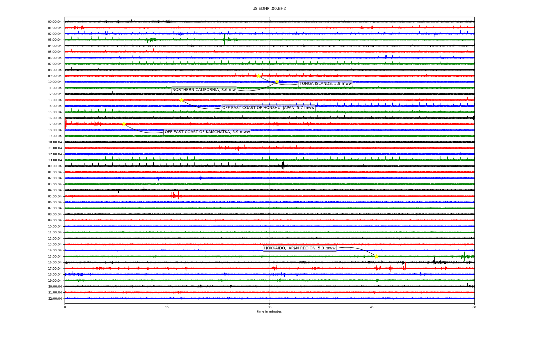Screen dimensions: 539x337
Task: Click the HOKKAIDO, JAPAN REGION annotation box
Action: 300,248
